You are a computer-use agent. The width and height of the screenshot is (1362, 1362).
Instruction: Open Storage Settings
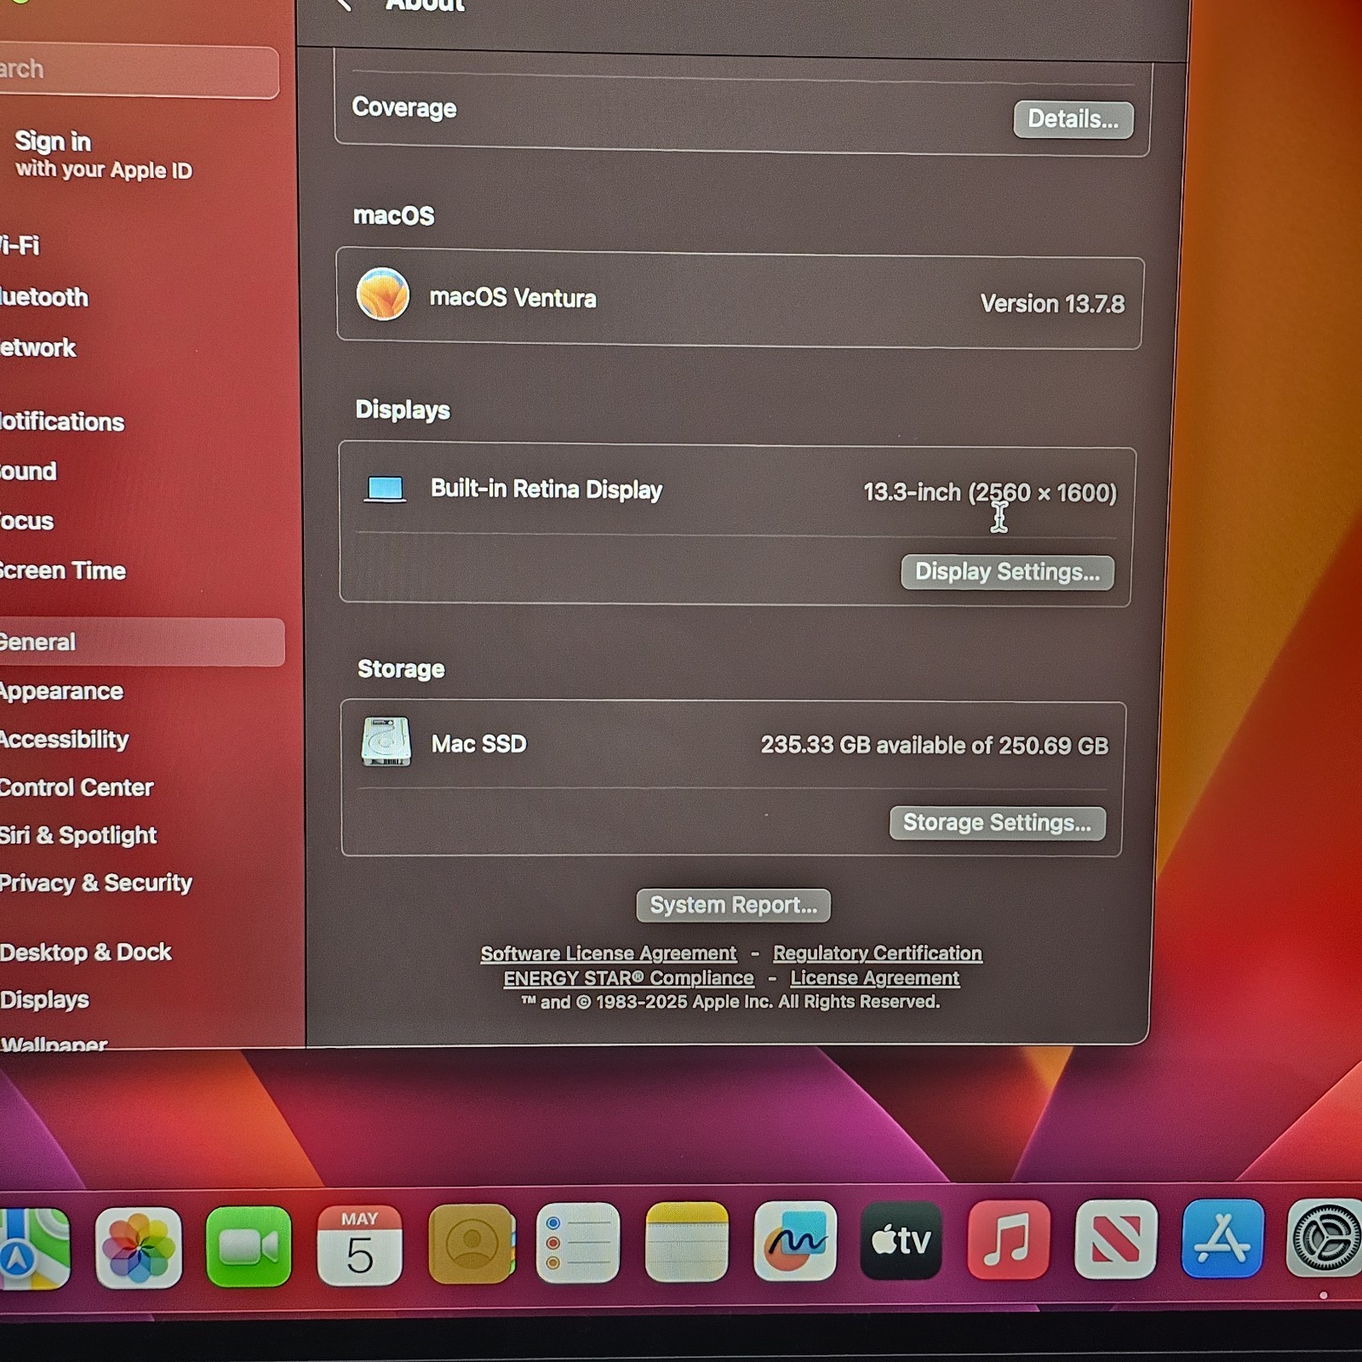[997, 823]
